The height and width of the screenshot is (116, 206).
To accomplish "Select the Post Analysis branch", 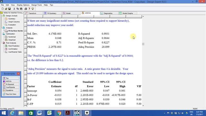I will pos(11,43).
